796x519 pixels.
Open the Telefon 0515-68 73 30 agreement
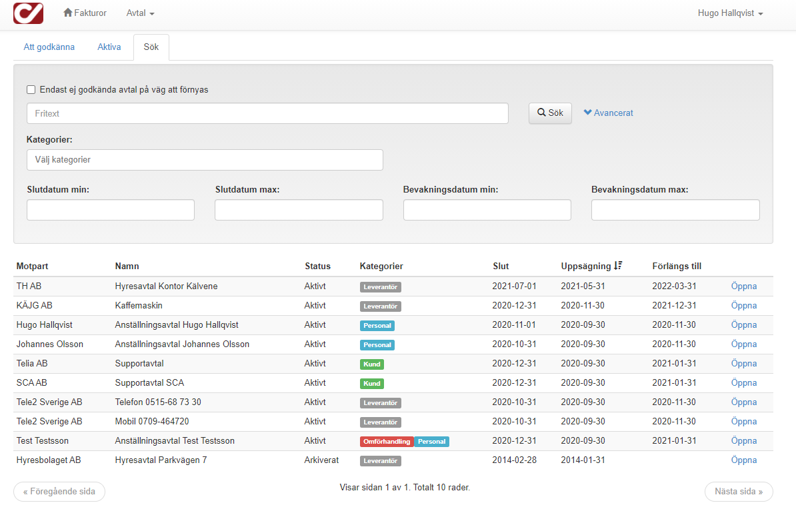744,402
